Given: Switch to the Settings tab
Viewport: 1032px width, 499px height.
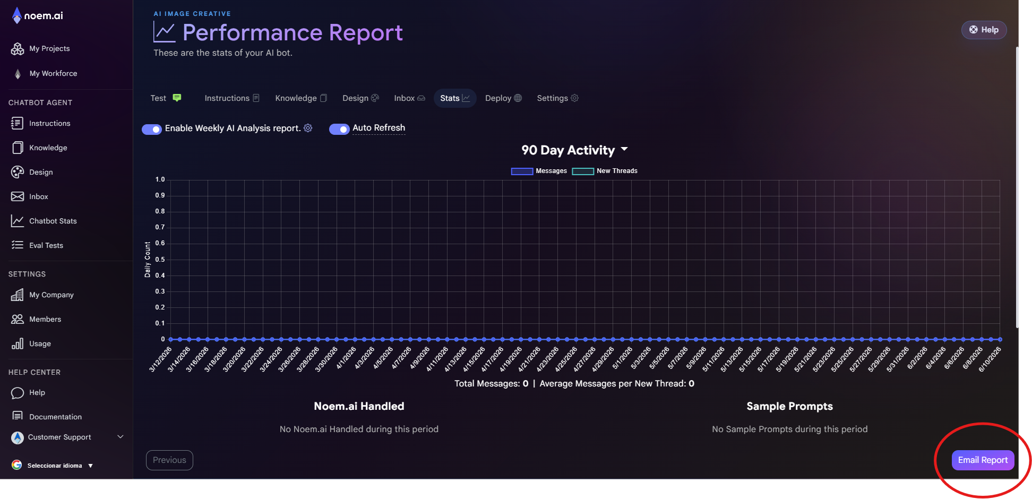Looking at the screenshot, I should point(557,98).
